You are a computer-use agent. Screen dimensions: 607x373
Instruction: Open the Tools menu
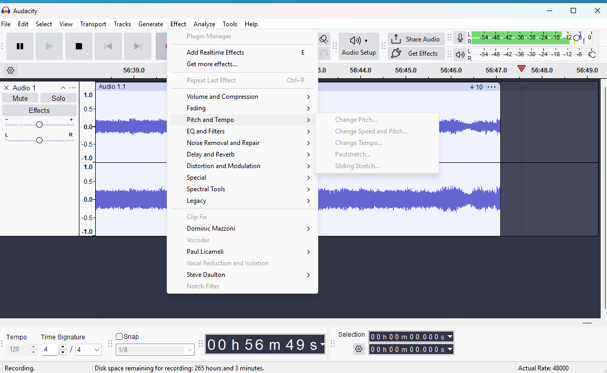pyautogui.click(x=229, y=24)
